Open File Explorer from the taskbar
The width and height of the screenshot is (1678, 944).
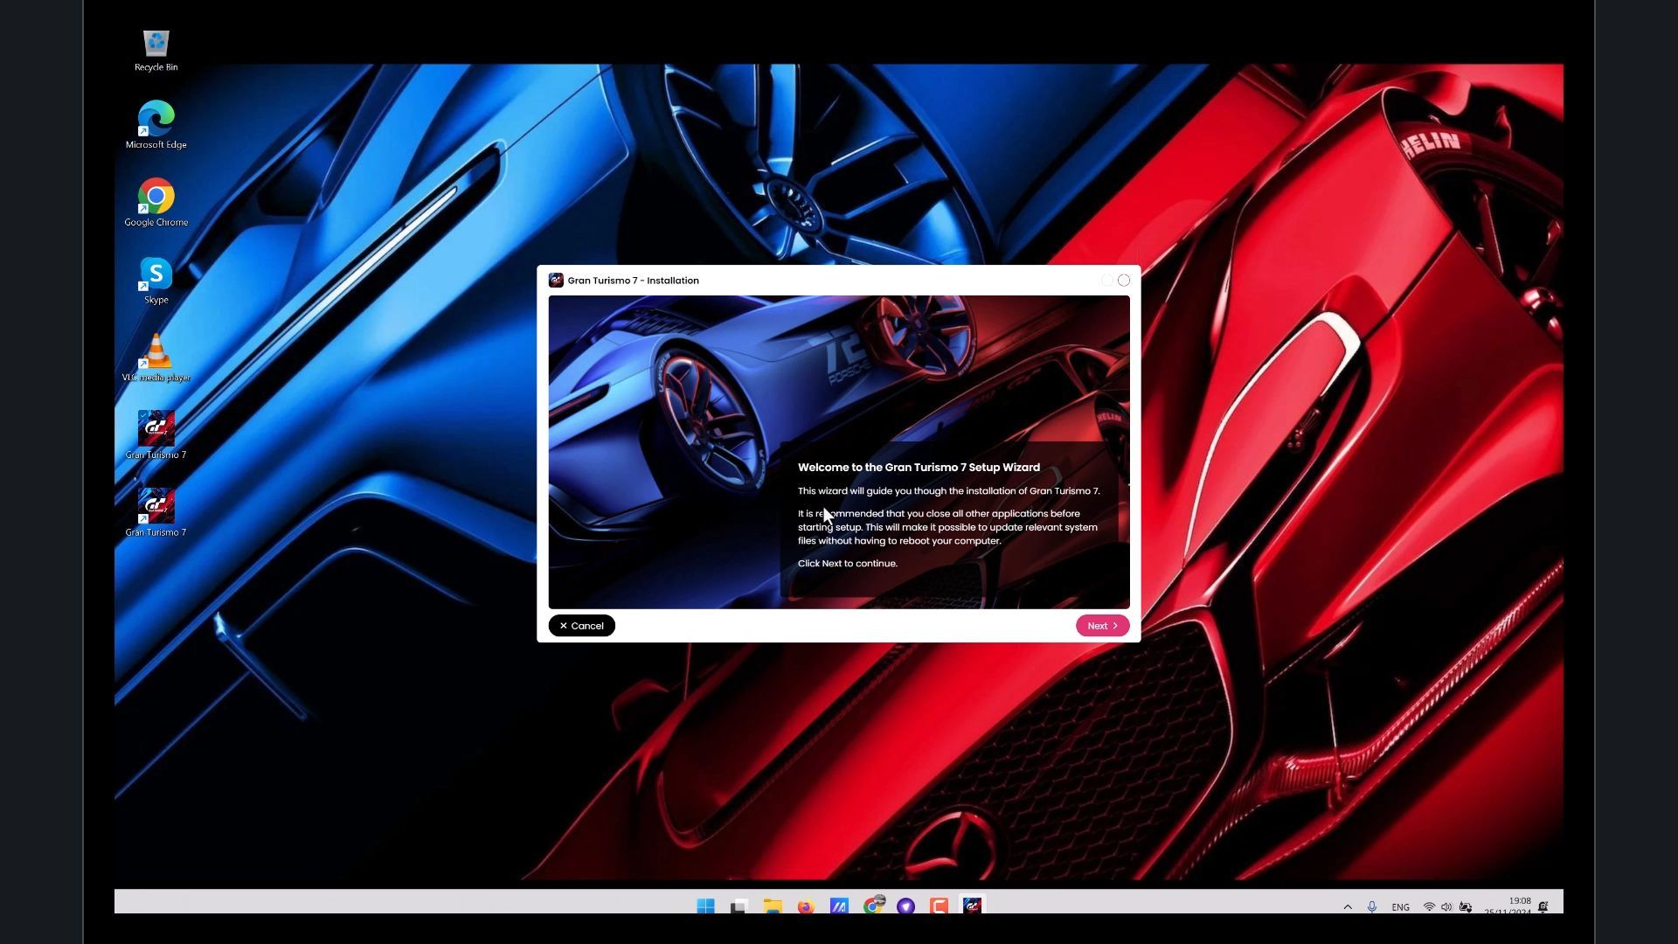point(773,906)
